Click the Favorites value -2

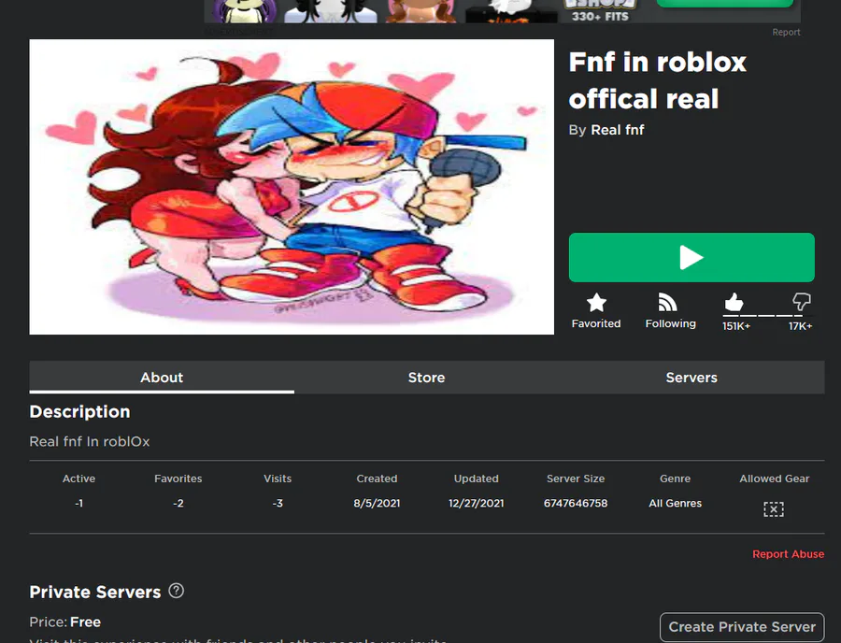point(178,503)
